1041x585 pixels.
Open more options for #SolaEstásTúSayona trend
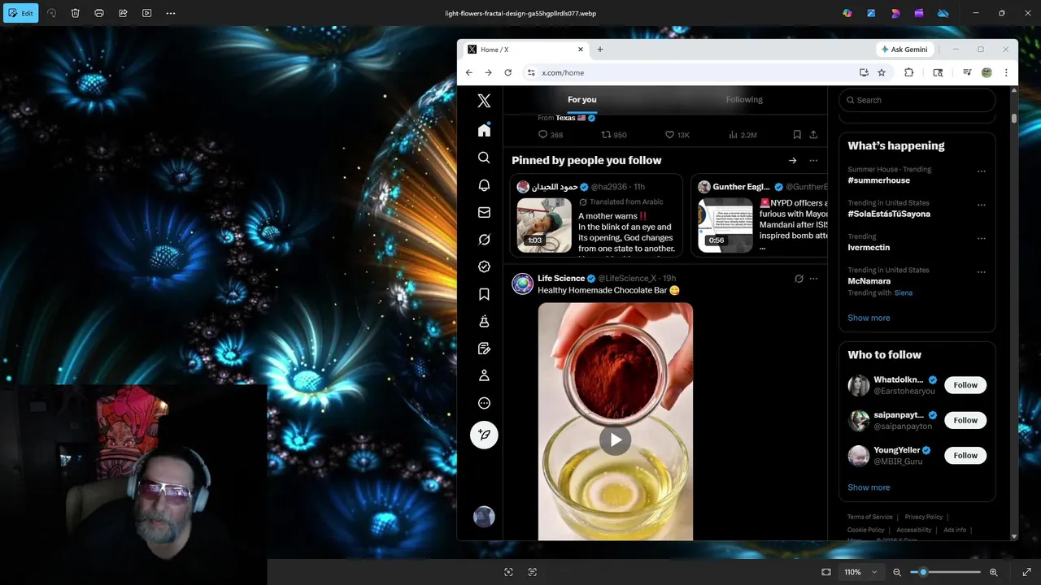(x=982, y=205)
